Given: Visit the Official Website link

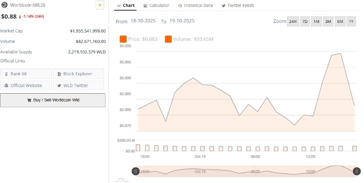Looking at the screenshot, I should (x=26, y=85).
